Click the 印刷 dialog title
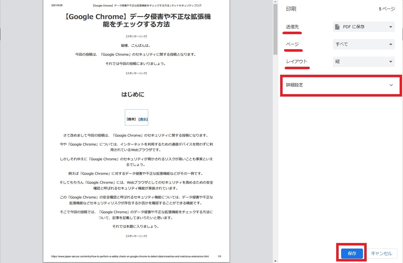403x263 pixels. pos(291,9)
